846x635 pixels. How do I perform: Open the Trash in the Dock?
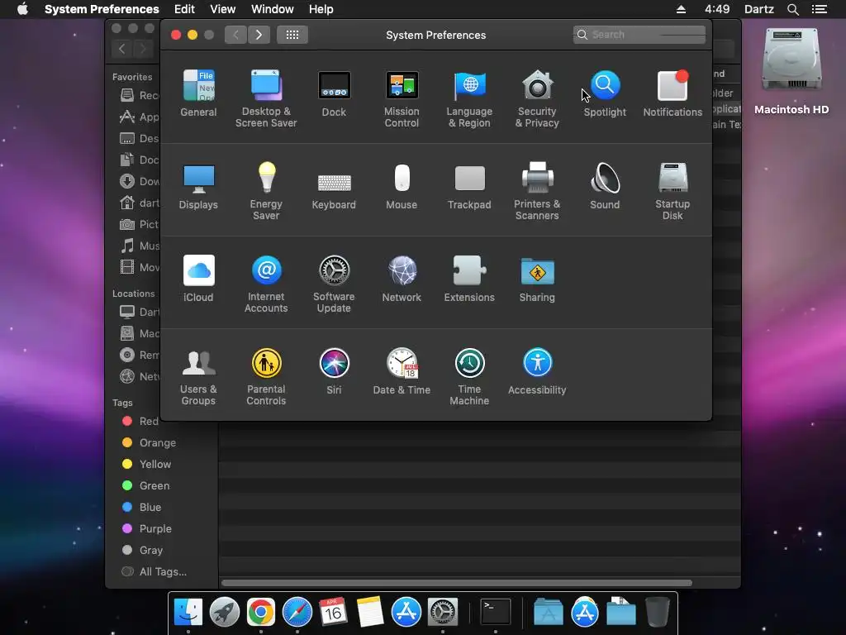(657, 612)
